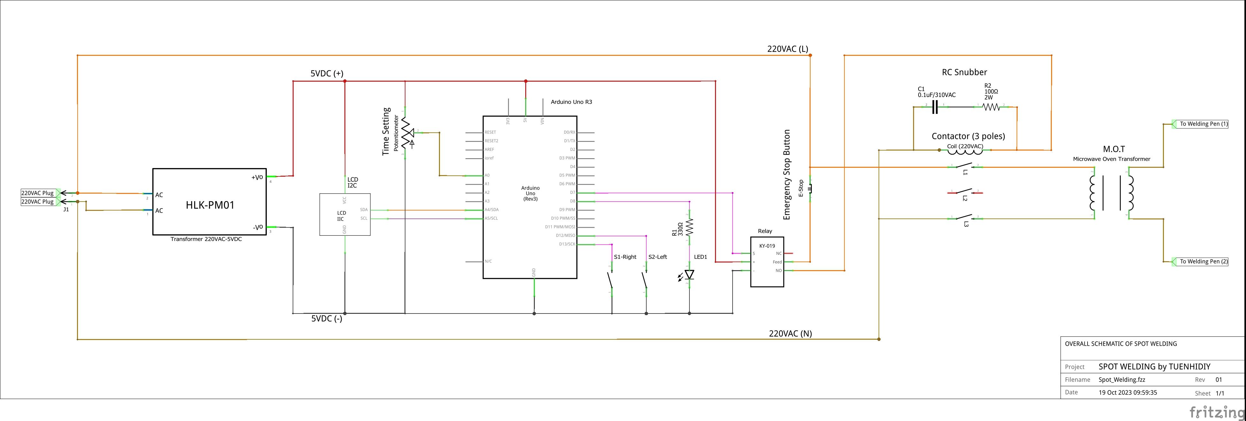1246x421 pixels.
Task: Select the LCD IIC module symbol
Action: click(x=345, y=214)
